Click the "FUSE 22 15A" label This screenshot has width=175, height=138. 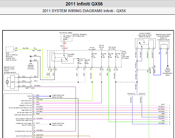pos(88,62)
